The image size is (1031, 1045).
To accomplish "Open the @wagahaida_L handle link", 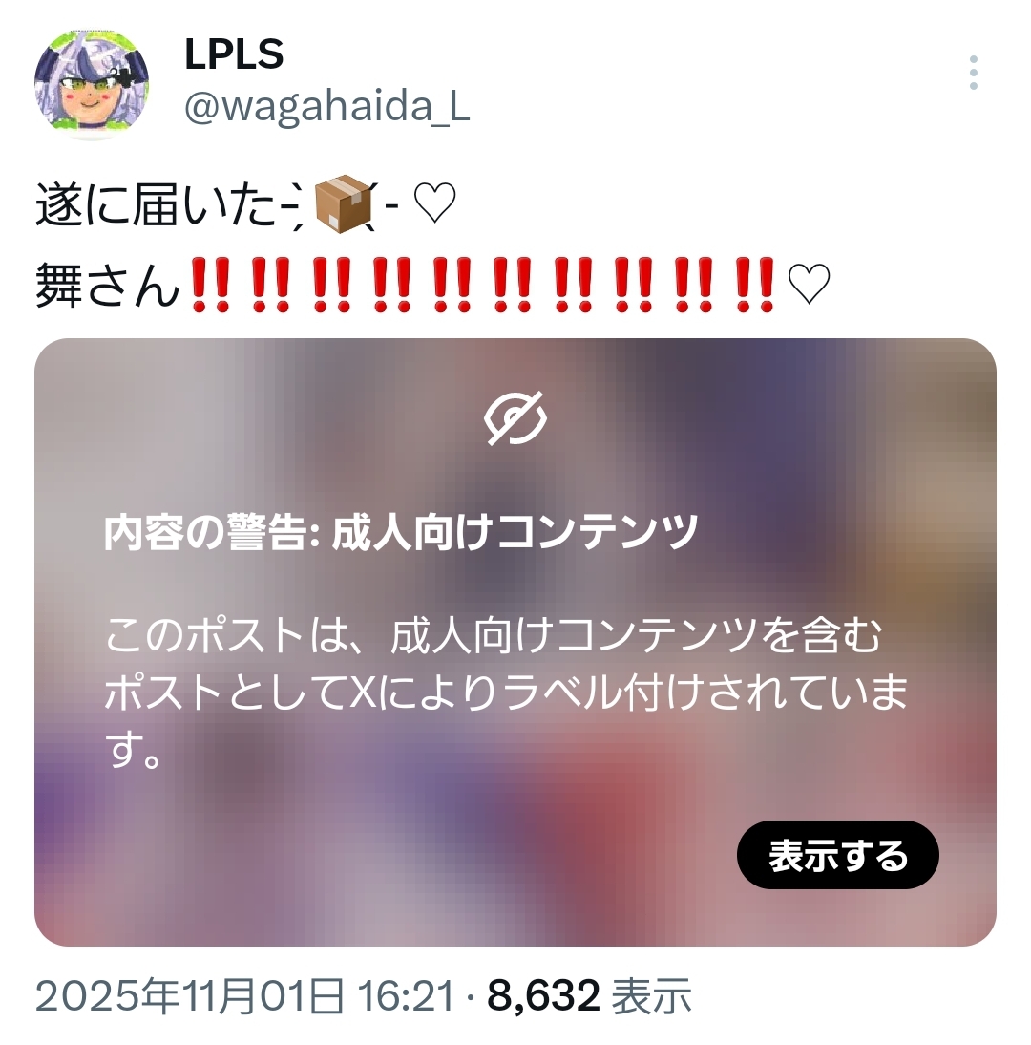I will click(x=327, y=106).
